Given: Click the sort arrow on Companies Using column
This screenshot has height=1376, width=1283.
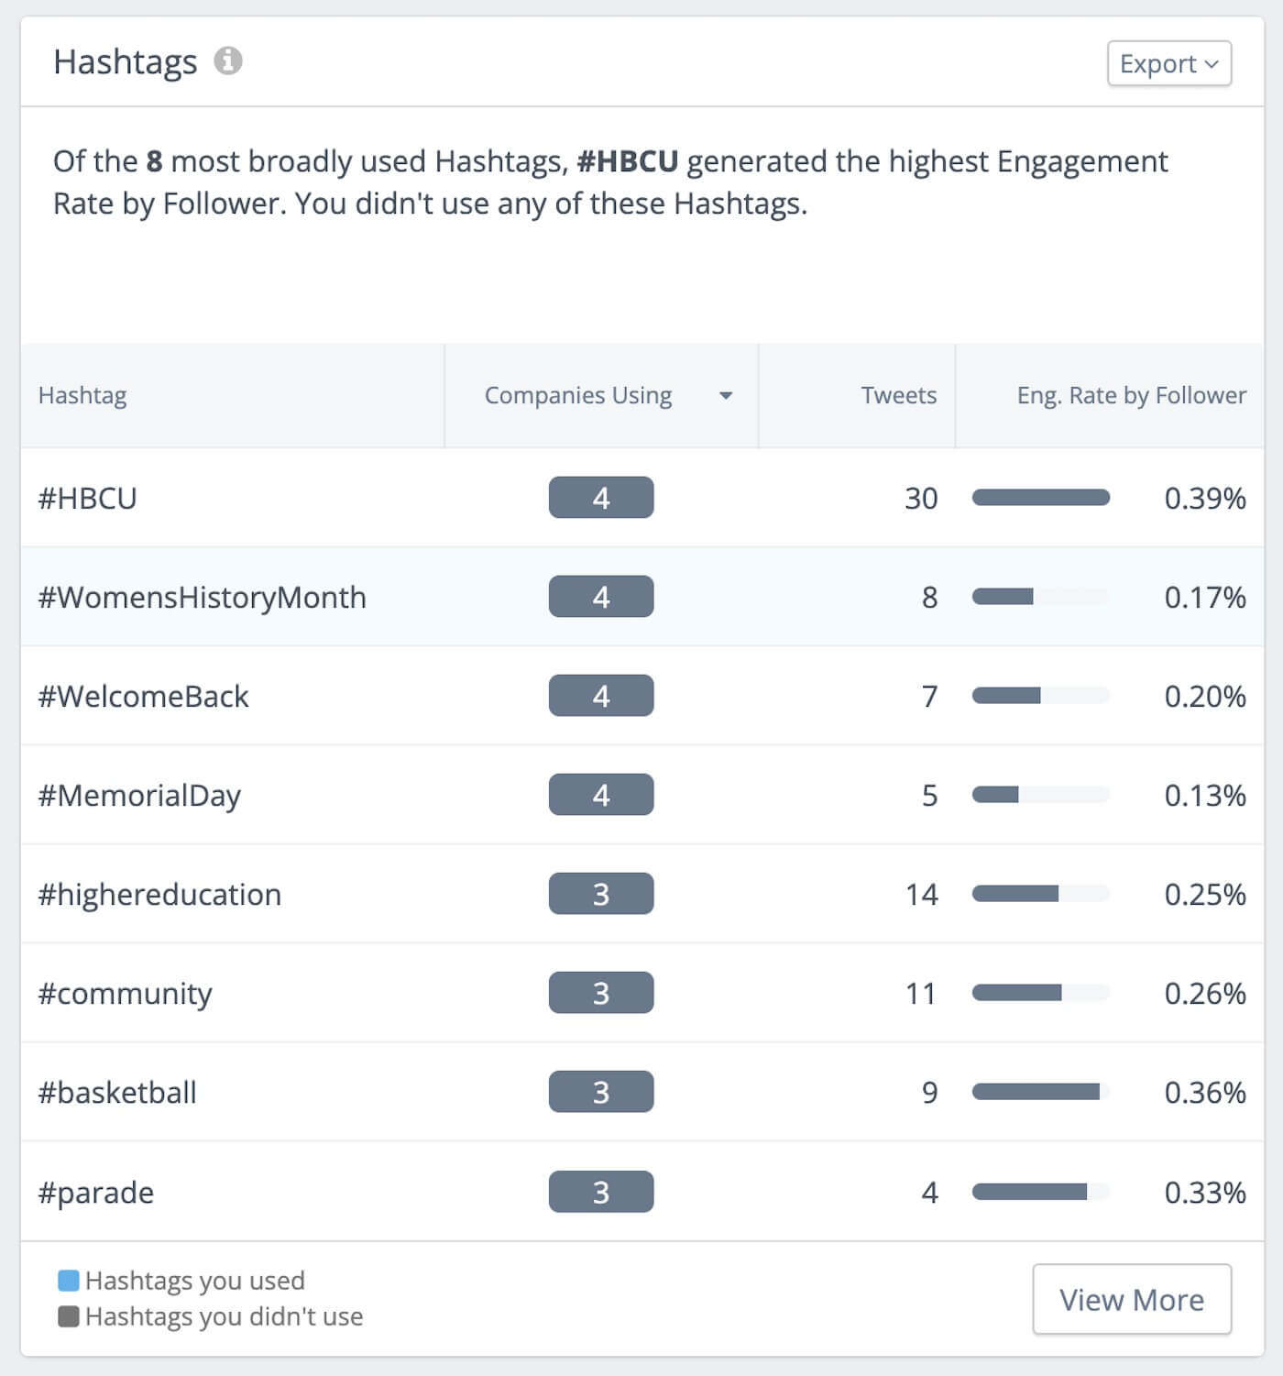Looking at the screenshot, I should coord(727,396).
